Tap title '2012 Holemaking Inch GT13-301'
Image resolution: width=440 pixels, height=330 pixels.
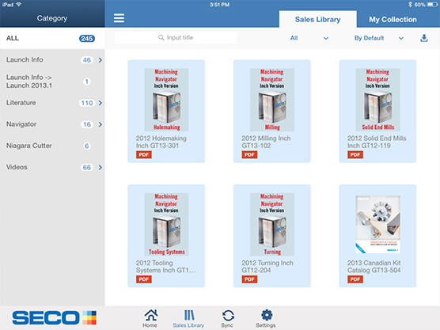click(x=161, y=142)
